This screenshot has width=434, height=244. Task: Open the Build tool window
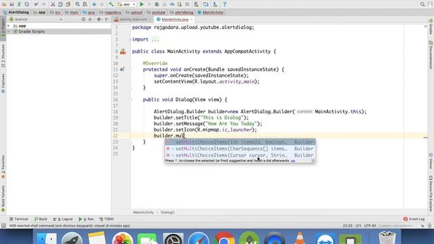[x=41, y=219]
